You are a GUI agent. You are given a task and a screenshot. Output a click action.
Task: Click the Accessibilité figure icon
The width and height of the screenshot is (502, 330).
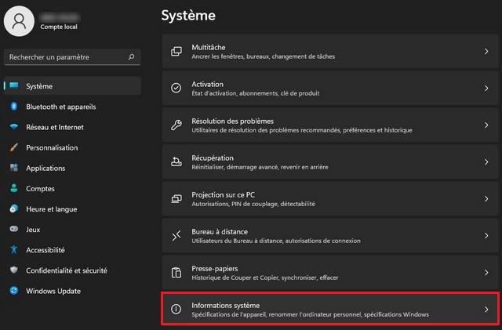[x=14, y=249]
